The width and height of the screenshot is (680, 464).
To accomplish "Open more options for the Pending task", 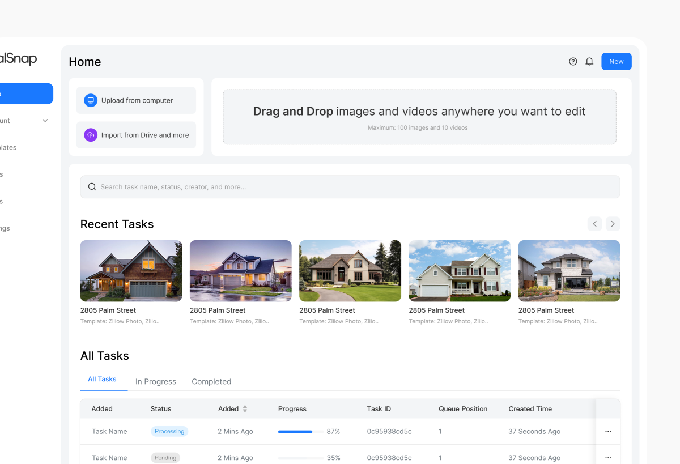I will click(x=608, y=458).
